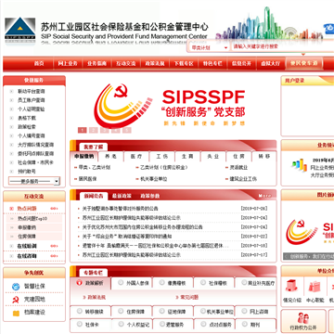Click the SIP triangle logo in header

point(20,30)
